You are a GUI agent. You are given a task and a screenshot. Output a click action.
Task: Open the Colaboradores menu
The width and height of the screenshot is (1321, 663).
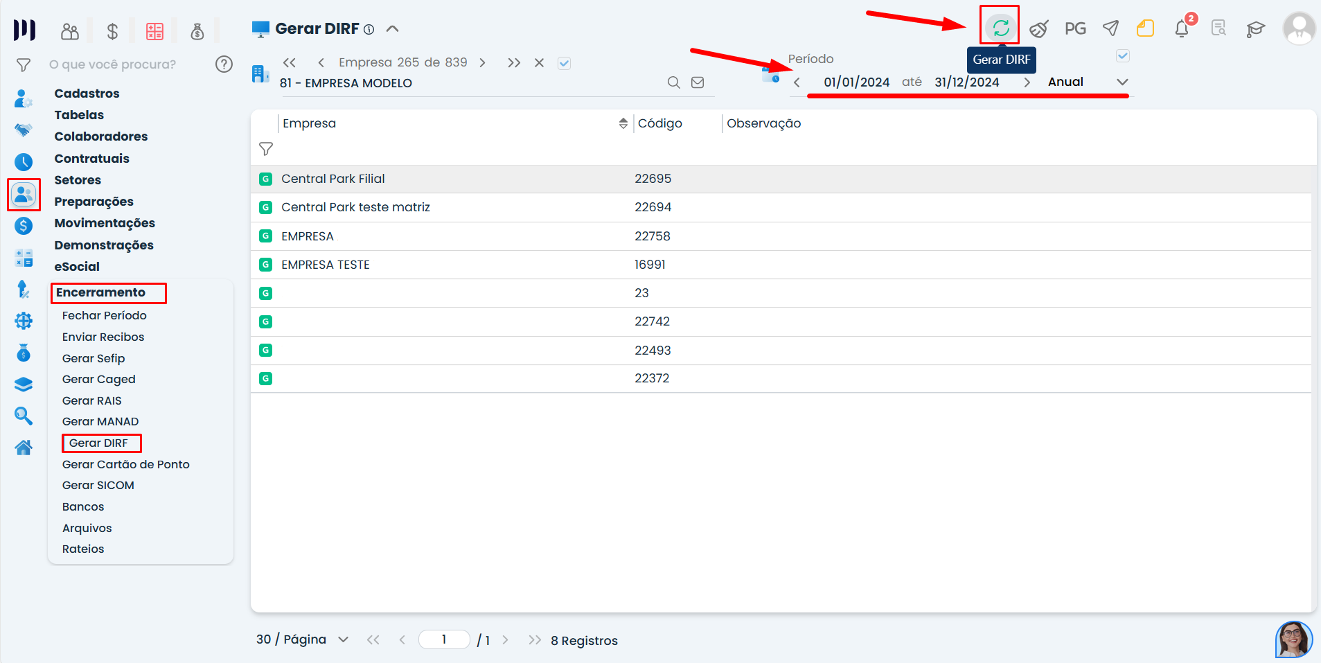click(101, 136)
